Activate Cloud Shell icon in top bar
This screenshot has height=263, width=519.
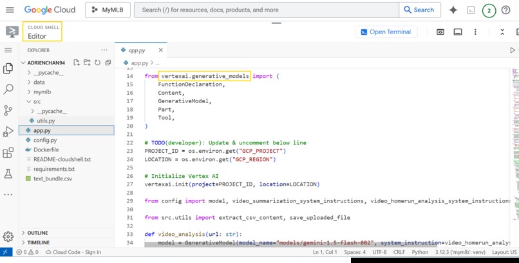click(x=471, y=10)
